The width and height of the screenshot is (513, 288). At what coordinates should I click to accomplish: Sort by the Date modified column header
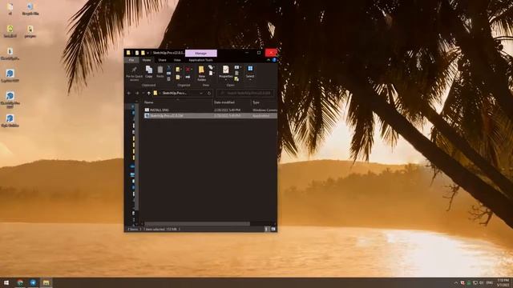[224, 102]
